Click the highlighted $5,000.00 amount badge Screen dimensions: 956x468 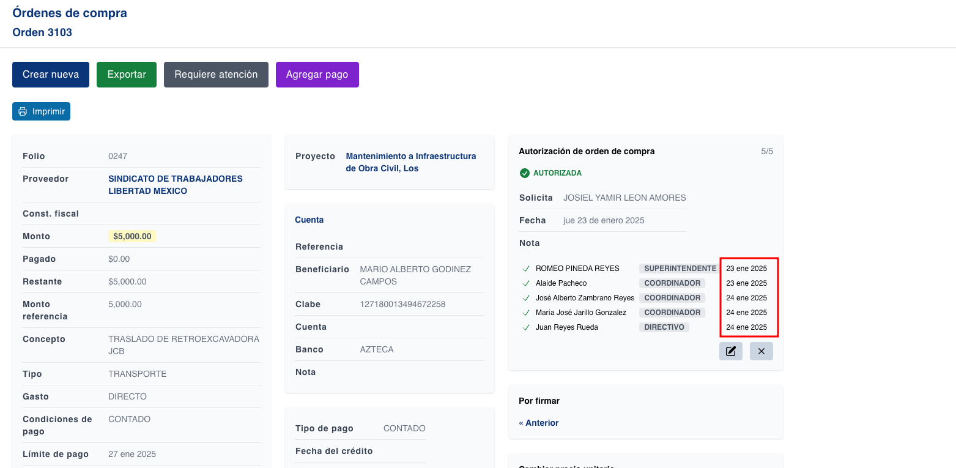click(132, 236)
